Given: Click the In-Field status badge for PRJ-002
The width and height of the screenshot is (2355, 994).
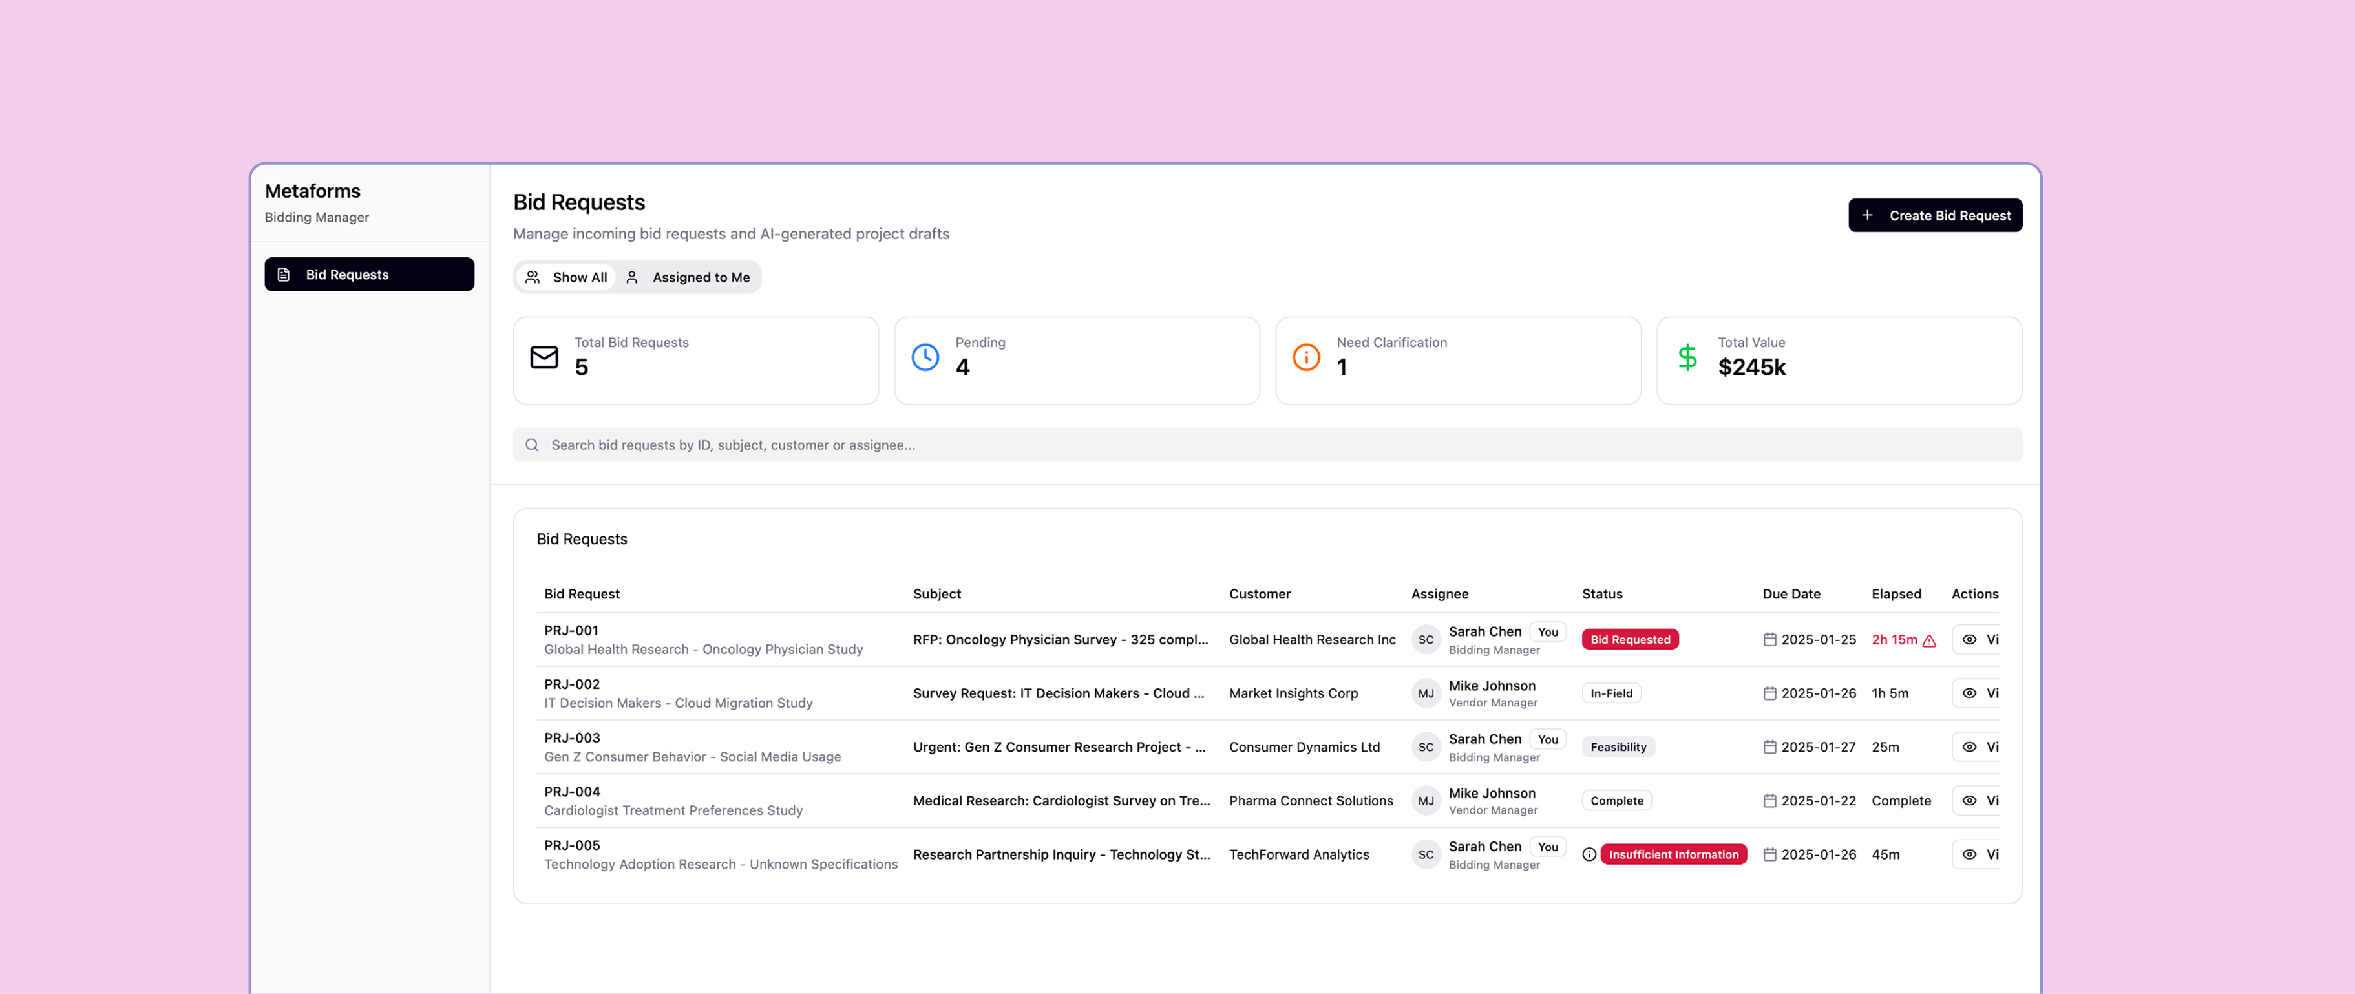Looking at the screenshot, I should (x=1611, y=693).
